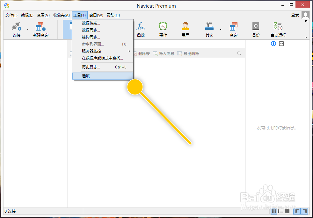
Task: Click the search magnifier icon in object toolbar
Action: pos(239,53)
